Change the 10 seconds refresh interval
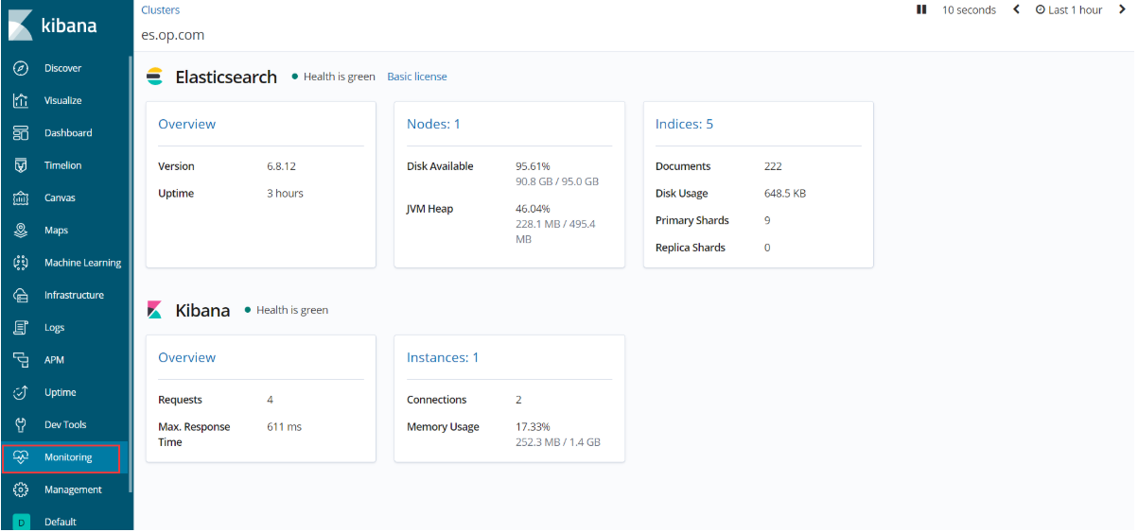 [x=969, y=9]
